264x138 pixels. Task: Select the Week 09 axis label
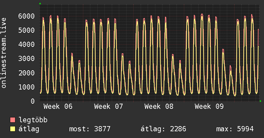click(209, 107)
